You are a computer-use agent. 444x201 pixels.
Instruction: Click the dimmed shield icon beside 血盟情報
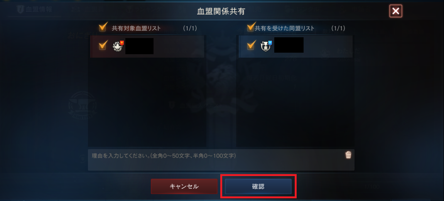(20, 9)
